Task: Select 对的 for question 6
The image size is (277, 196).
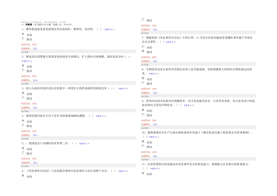Action: click(23, 176)
